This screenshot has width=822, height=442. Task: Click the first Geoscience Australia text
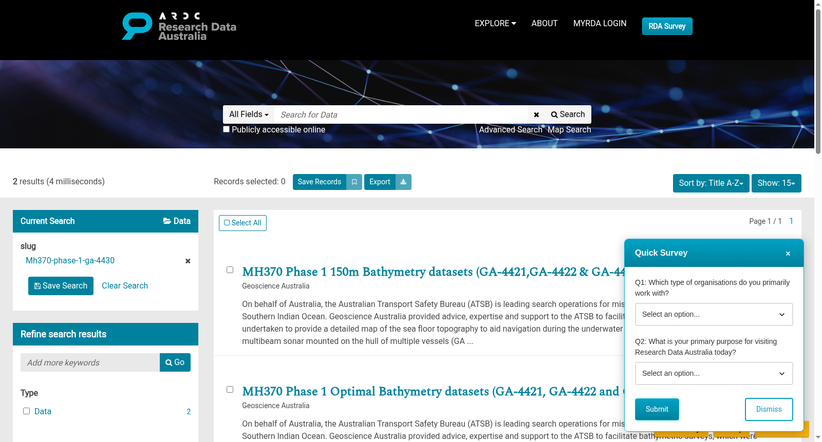point(276,286)
